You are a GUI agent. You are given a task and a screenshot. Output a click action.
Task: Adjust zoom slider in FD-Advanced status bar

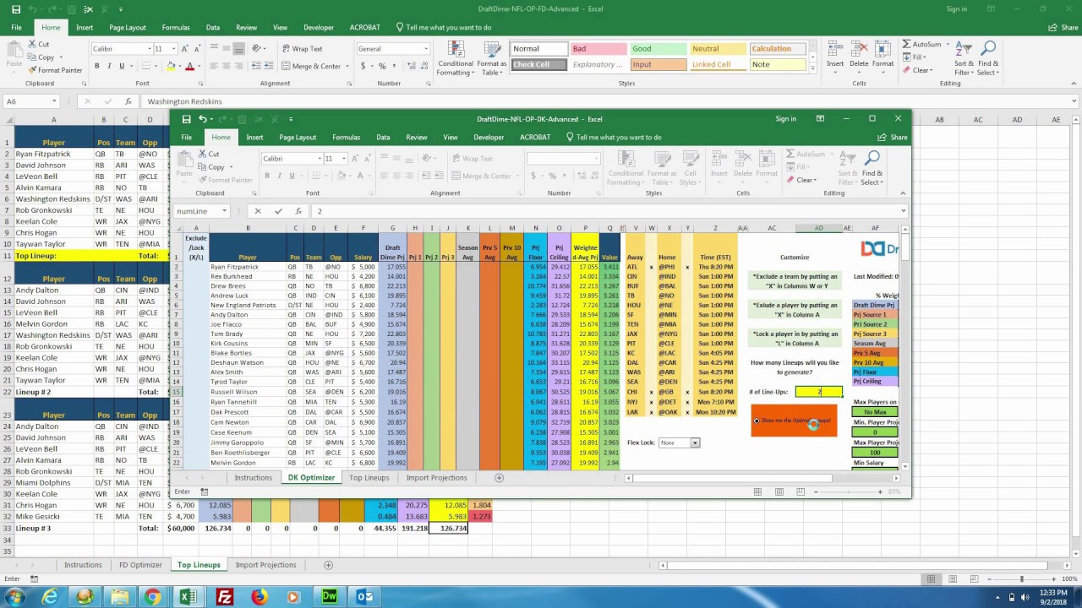point(1021,579)
